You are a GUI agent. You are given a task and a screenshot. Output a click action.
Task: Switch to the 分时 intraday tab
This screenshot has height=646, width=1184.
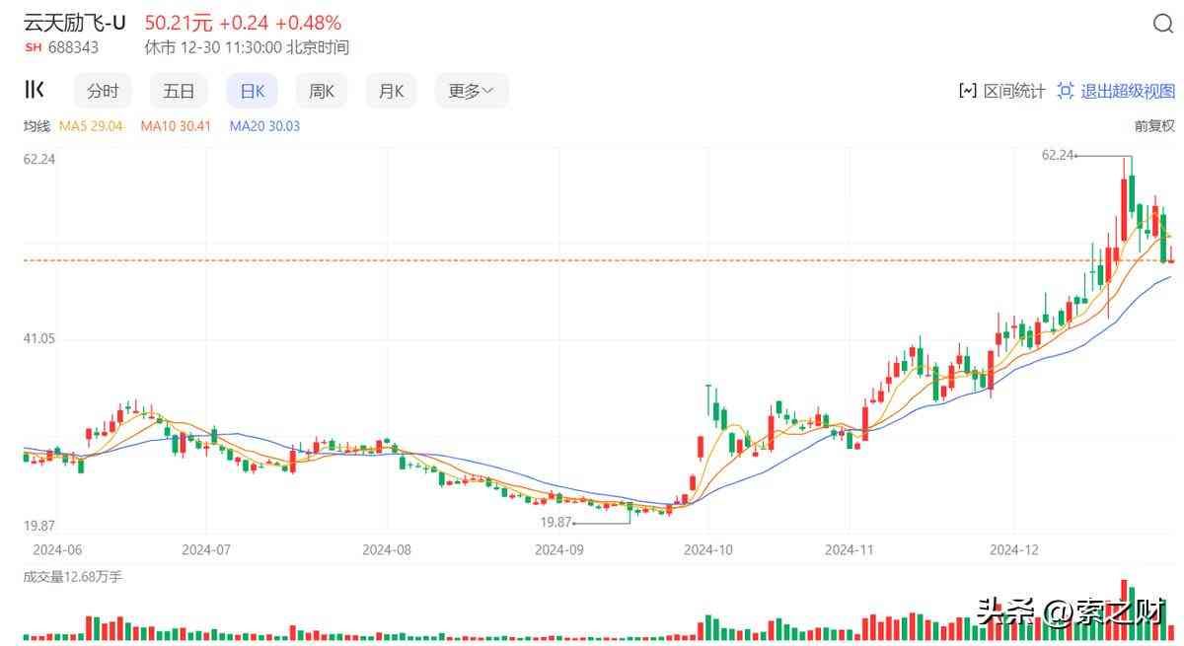[103, 91]
